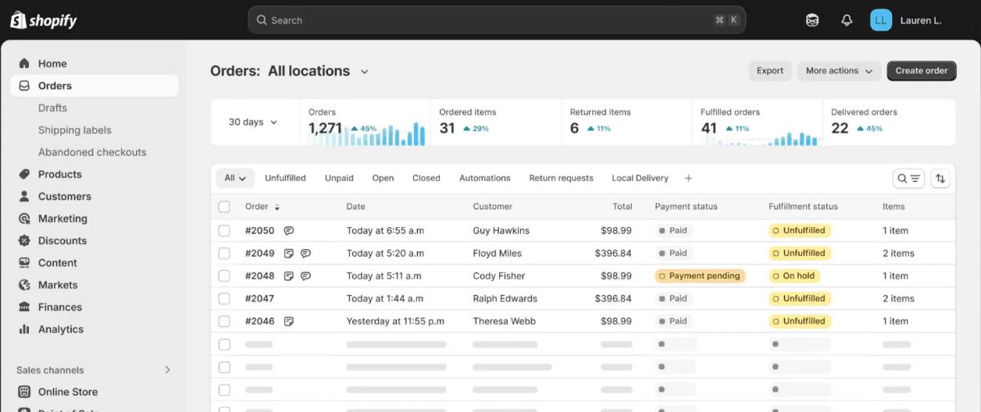
Task: Open the LL account avatar
Action: [x=881, y=20]
